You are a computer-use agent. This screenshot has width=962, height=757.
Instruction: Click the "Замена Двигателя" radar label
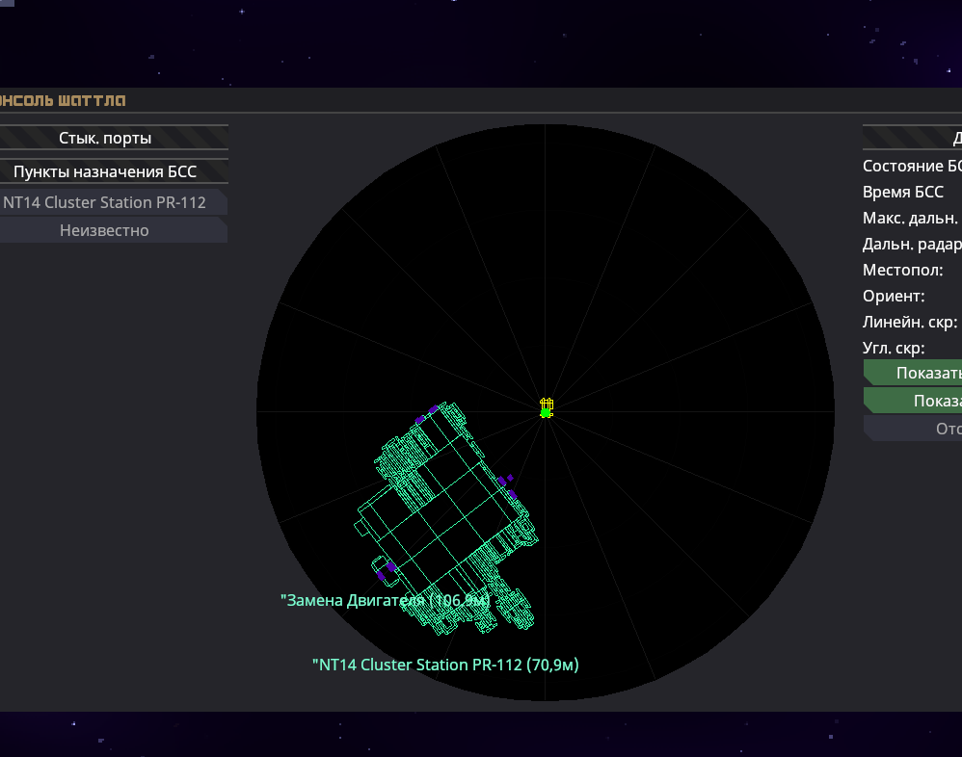click(x=385, y=600)
